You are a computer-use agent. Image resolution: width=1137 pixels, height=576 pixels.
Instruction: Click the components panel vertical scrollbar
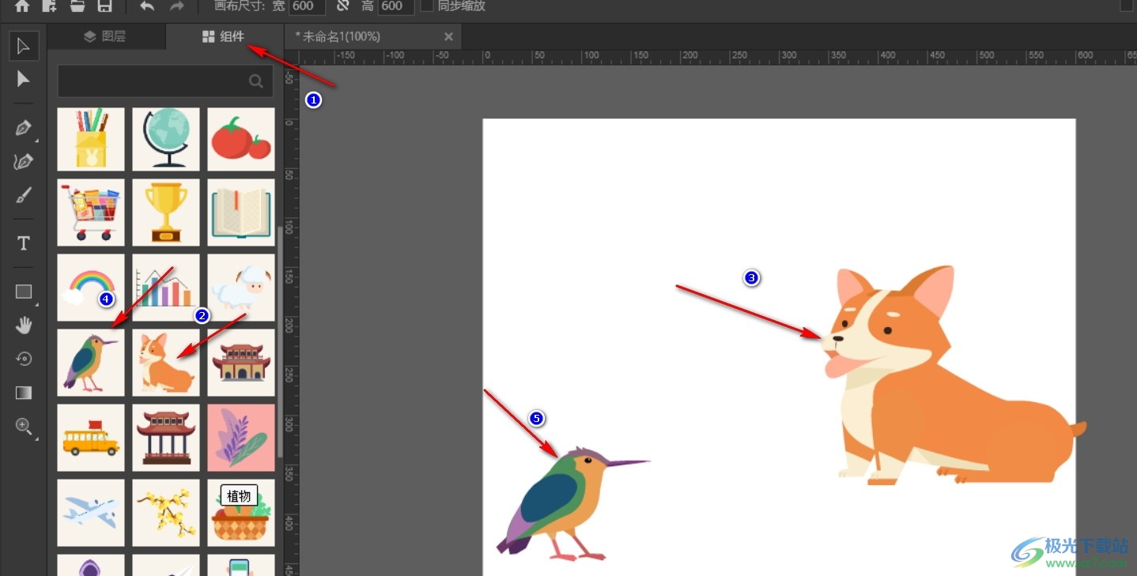coord(280,342)
